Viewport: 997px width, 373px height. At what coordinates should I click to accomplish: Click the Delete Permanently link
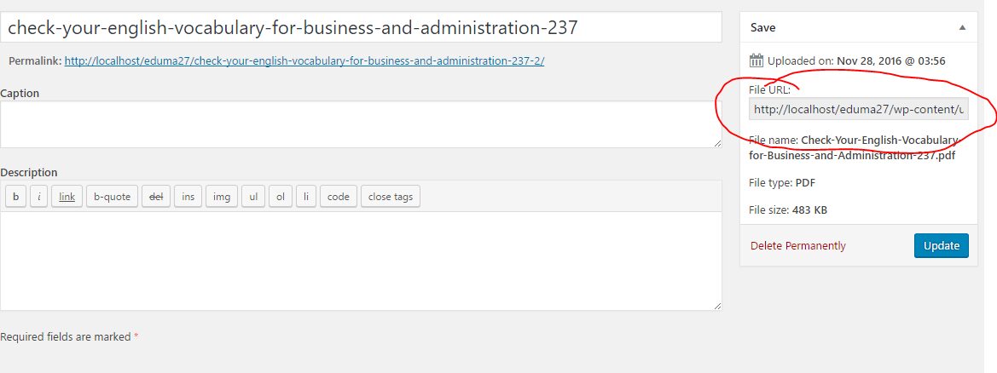[x=797, y=246]
